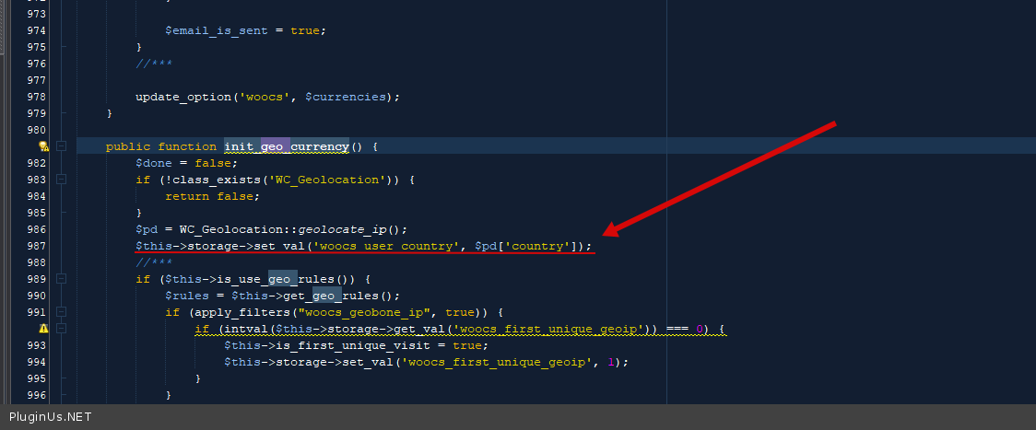Collapse the intval if-block beside warning icon

click(x=61, y=329)
